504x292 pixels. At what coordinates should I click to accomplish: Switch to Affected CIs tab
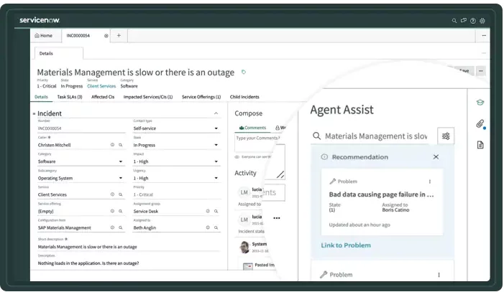[x=103, y=97]
